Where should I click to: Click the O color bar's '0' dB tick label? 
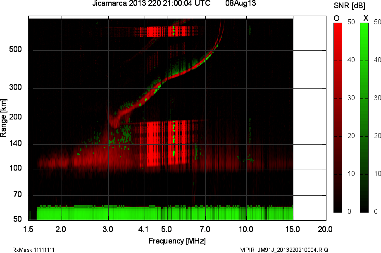(350, 211)
